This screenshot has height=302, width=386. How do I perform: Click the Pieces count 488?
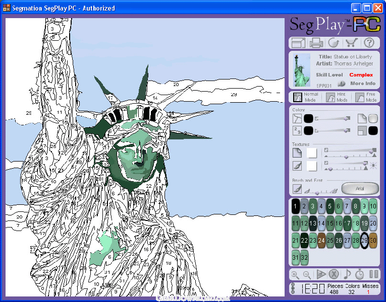point(334,292)
